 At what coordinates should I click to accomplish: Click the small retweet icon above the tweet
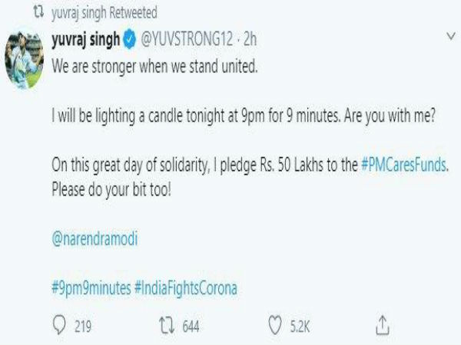[38, 12]
